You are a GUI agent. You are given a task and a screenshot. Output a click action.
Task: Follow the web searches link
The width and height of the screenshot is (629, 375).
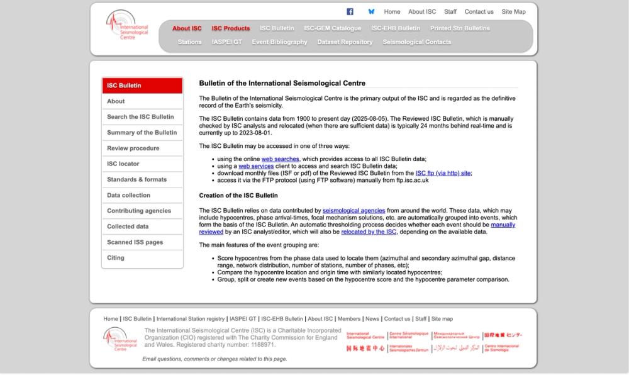tap(280, 159)
